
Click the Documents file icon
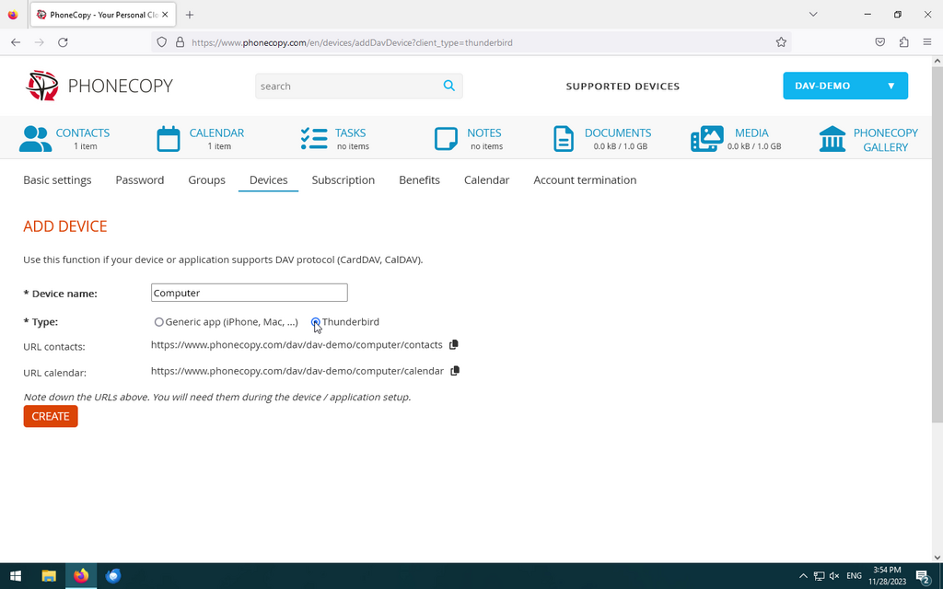pyautogui.click(x=563, y=139)
